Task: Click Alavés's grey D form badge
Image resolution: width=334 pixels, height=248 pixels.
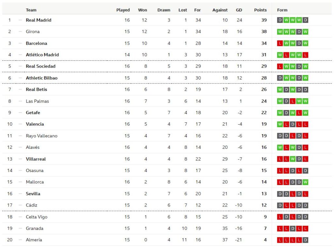Action: tap(299, 147)
